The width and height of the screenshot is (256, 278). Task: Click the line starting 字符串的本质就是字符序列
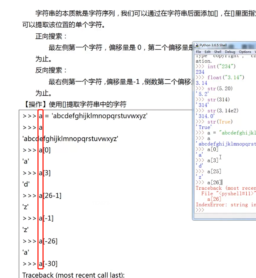coord(145,13)
